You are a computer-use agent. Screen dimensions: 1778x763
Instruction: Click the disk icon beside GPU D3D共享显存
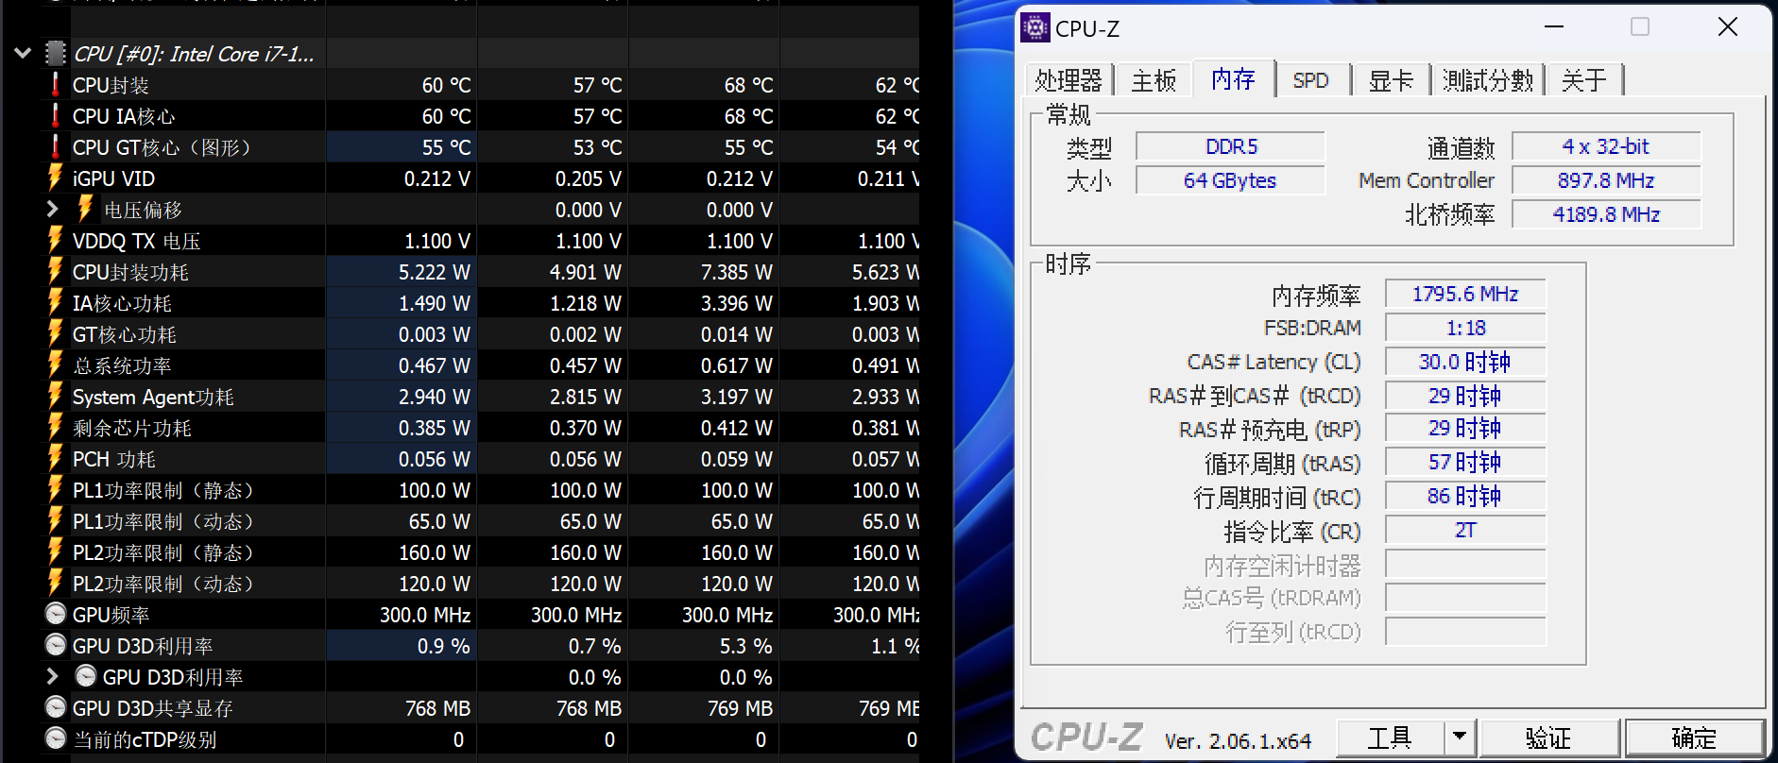56,708
